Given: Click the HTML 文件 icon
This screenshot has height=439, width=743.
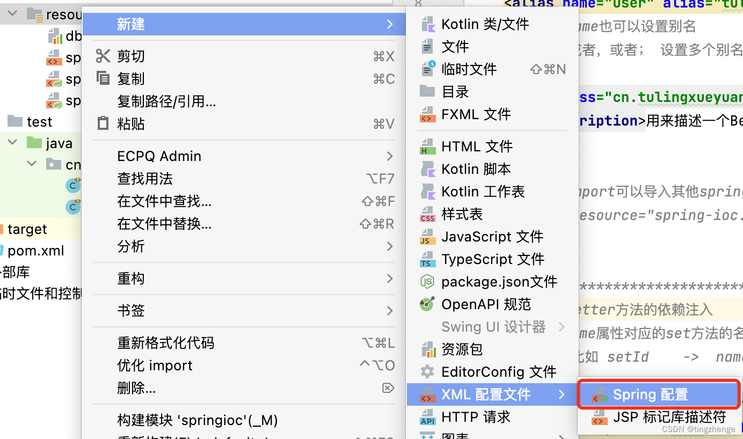Looking at the screenshot, I should click(x=427, y=147).
